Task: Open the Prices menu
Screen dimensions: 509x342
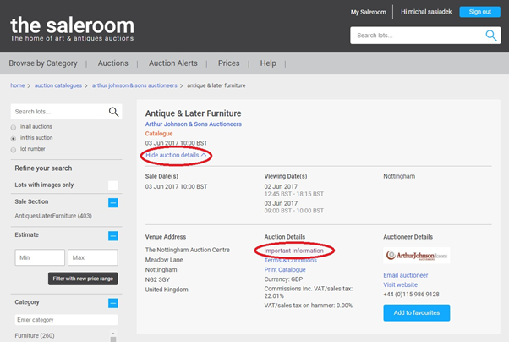Action: click(229, 63)
